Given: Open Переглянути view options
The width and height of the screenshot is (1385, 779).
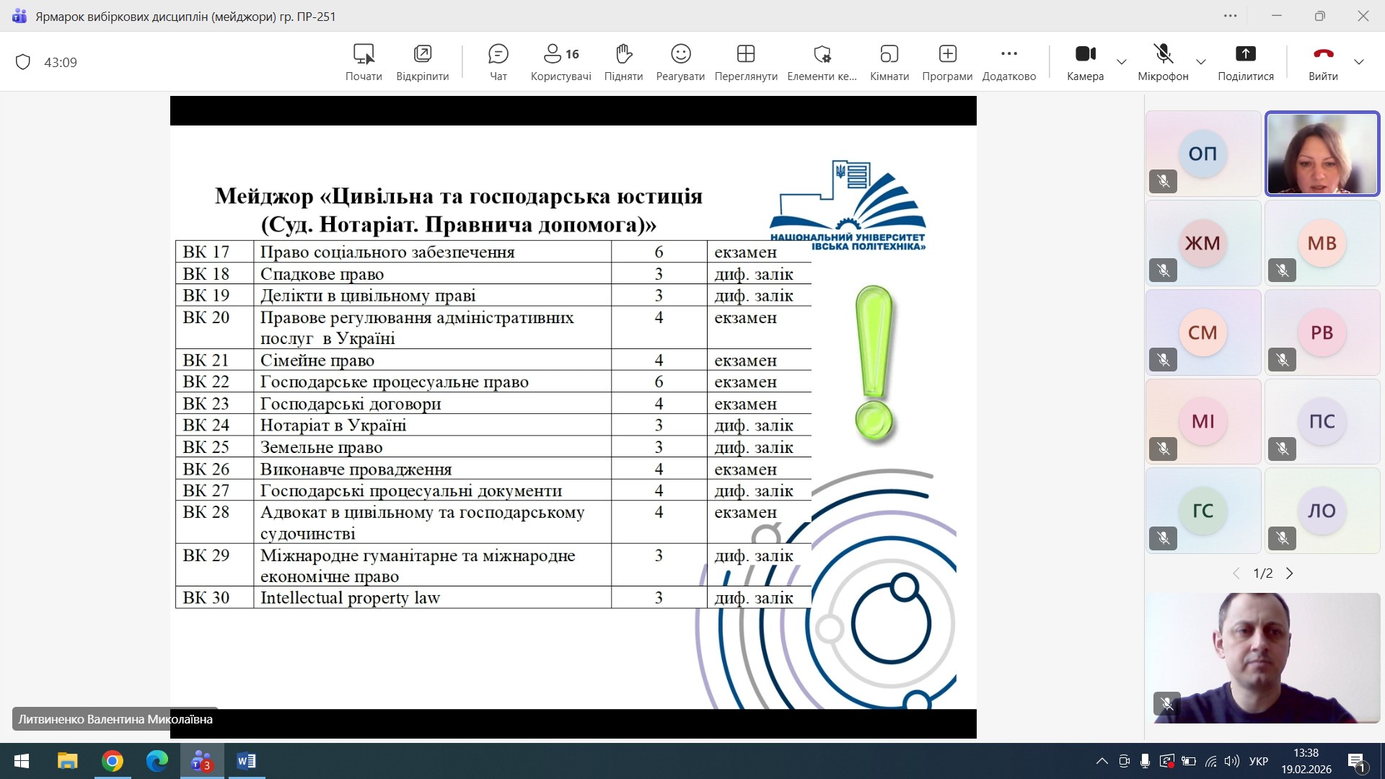Looking at the screenshot, I should click(x=745, y=61).
